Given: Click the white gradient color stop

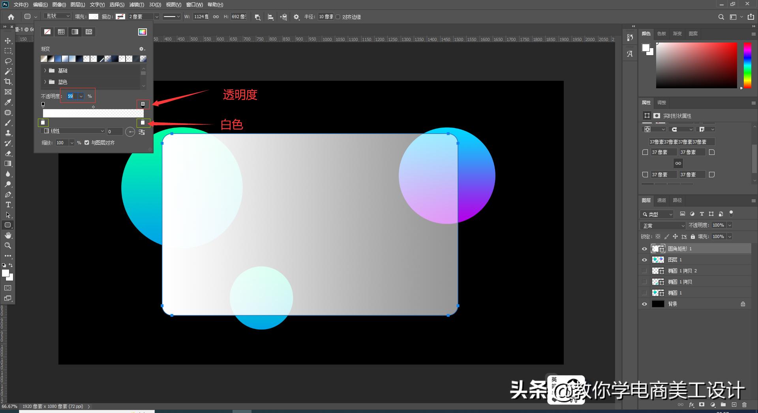Looking at the screenshot, I should point(142,123).
